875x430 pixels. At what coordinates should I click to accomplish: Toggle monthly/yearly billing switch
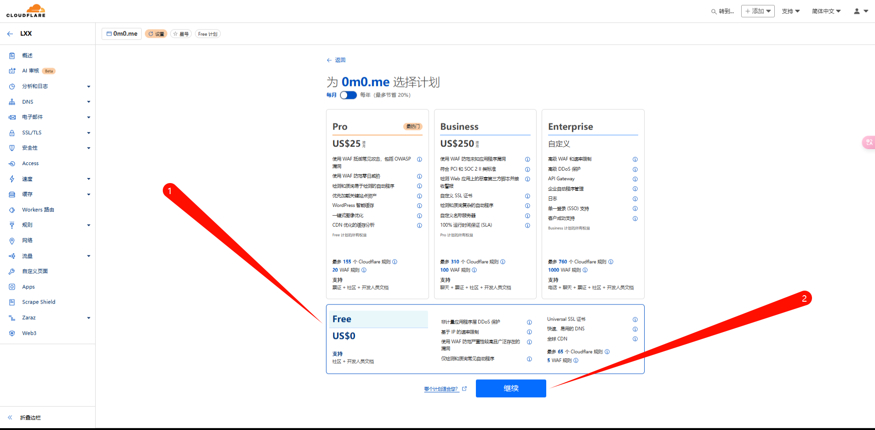(x=348, y=95)
